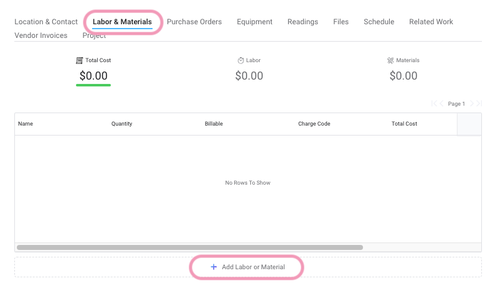Go to the previous table page
Viewport: 495px width, 286px height.
442,104
